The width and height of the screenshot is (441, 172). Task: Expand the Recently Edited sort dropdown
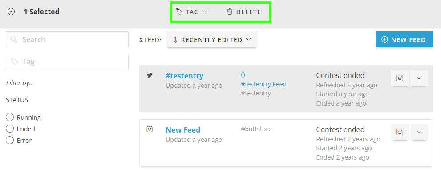coord(211,40)
